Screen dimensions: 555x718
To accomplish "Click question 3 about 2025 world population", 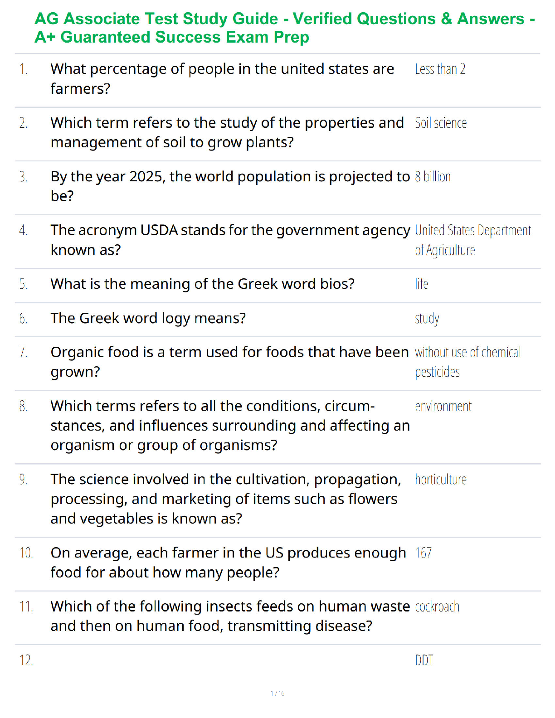I will (x=230, y=186).
